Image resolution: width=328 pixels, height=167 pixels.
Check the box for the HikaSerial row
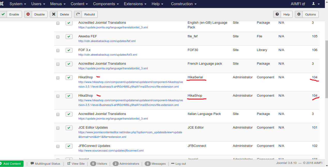pos(58,78)
